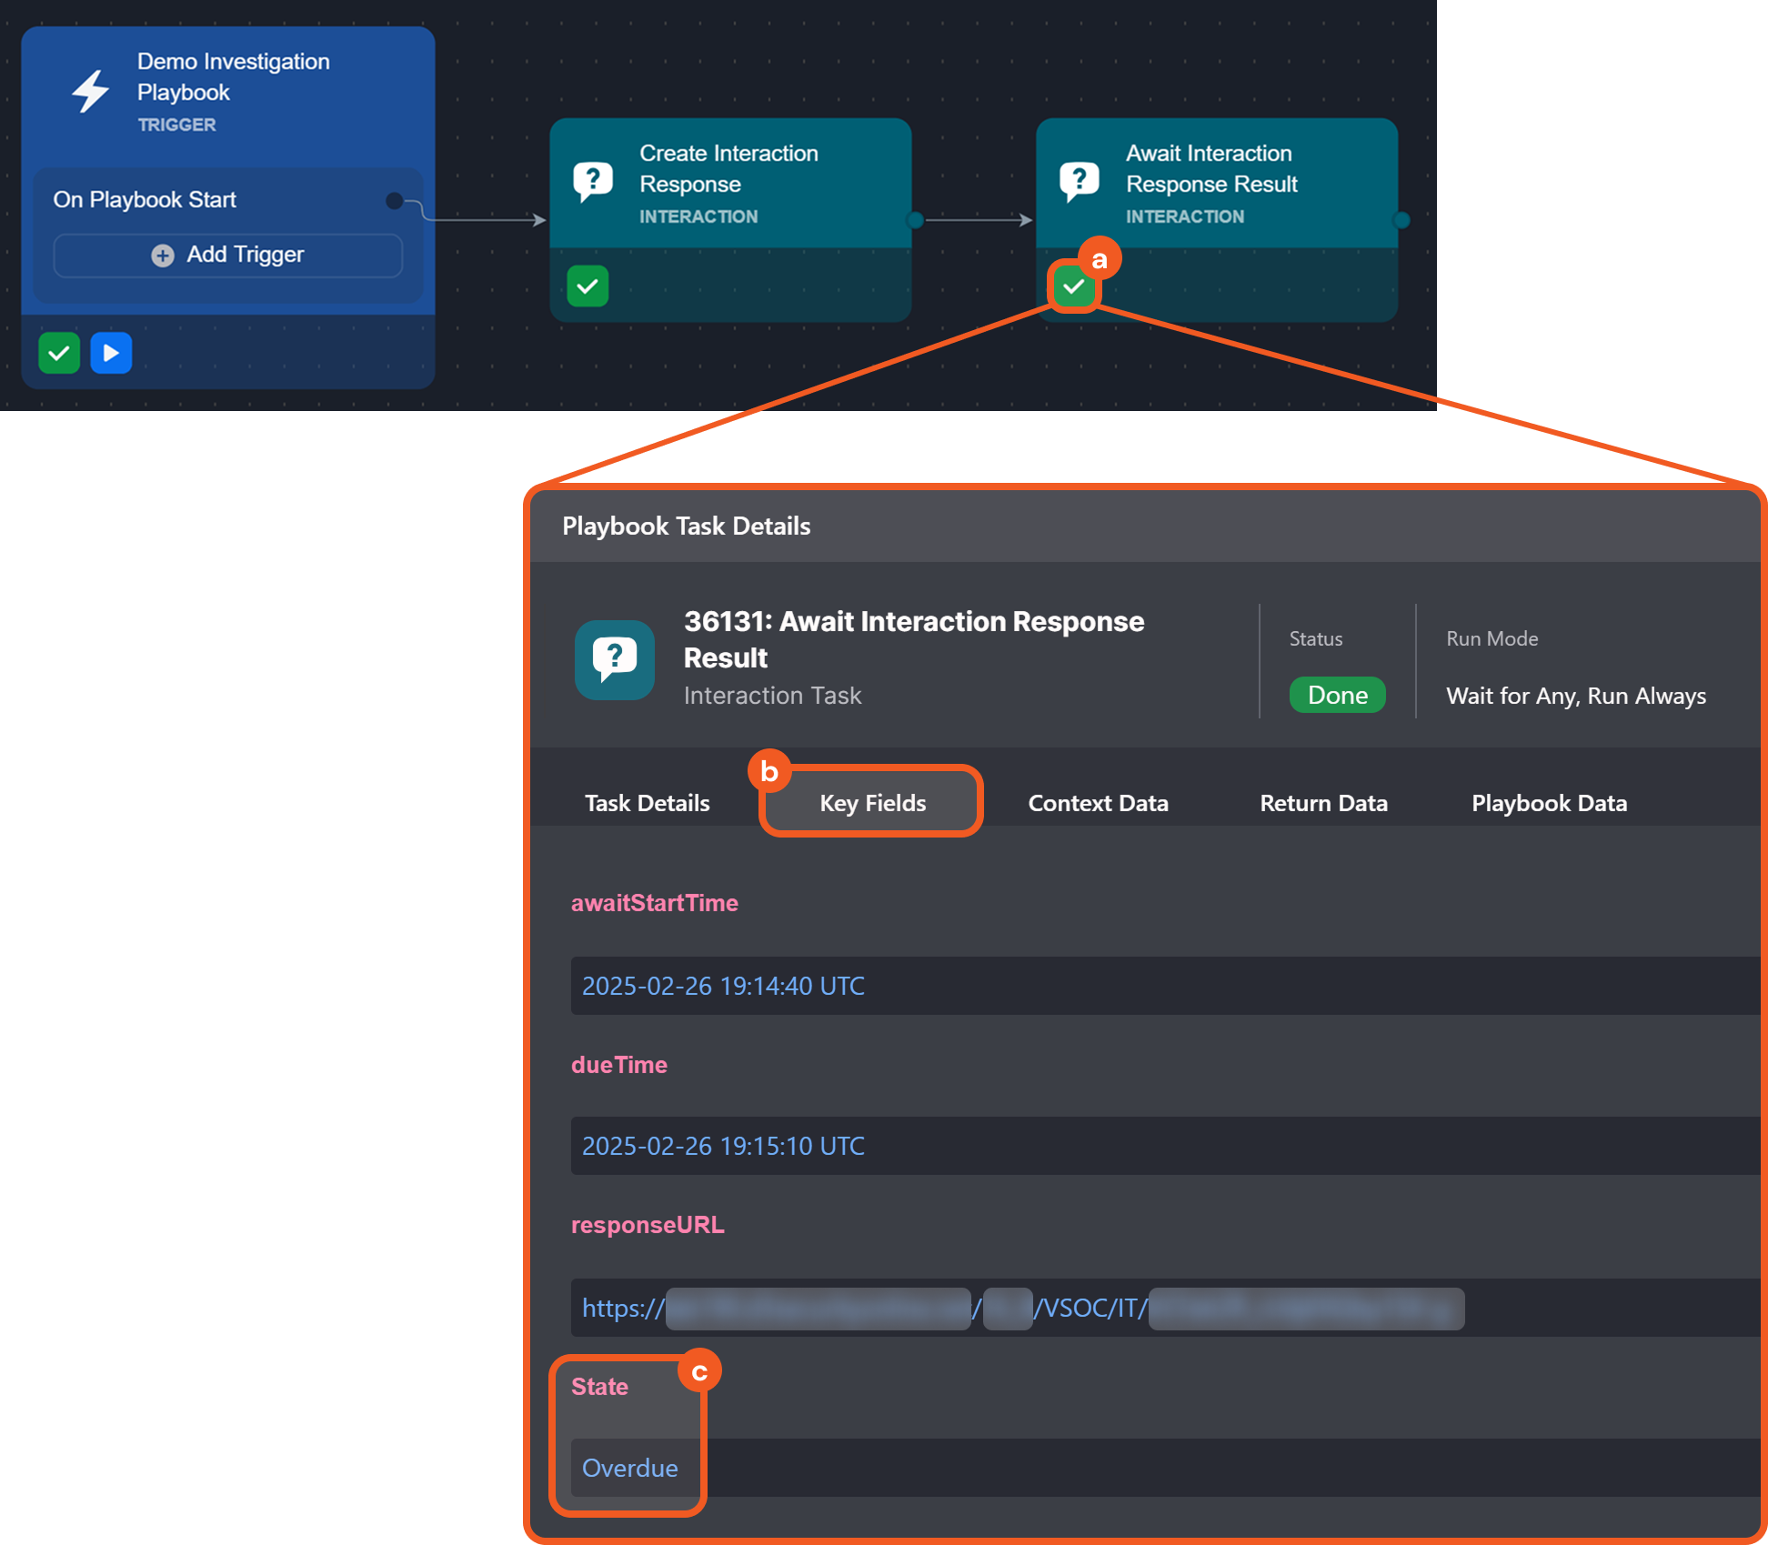Switch to the Playbook Data tab

[1549, 803]
